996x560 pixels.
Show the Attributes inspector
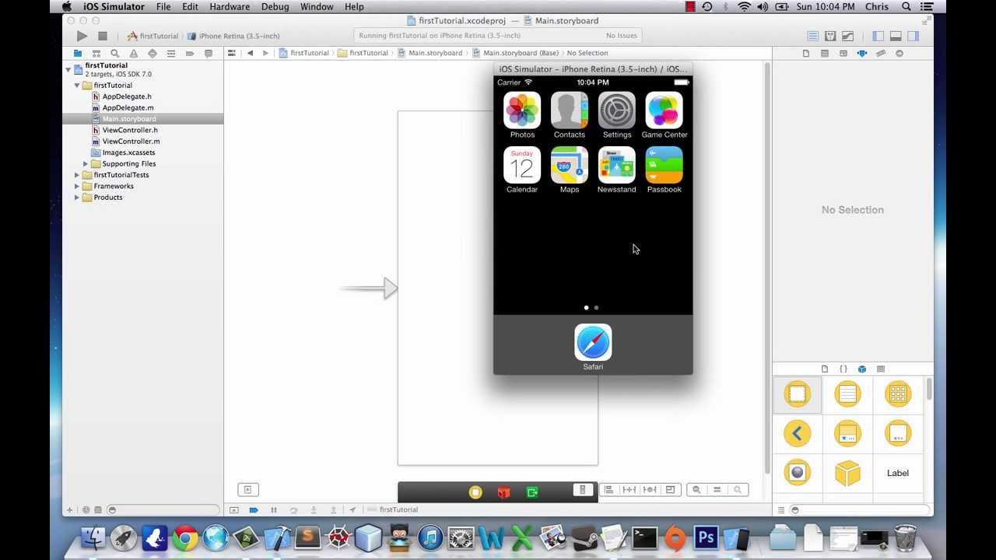click(x=862, y=53)
